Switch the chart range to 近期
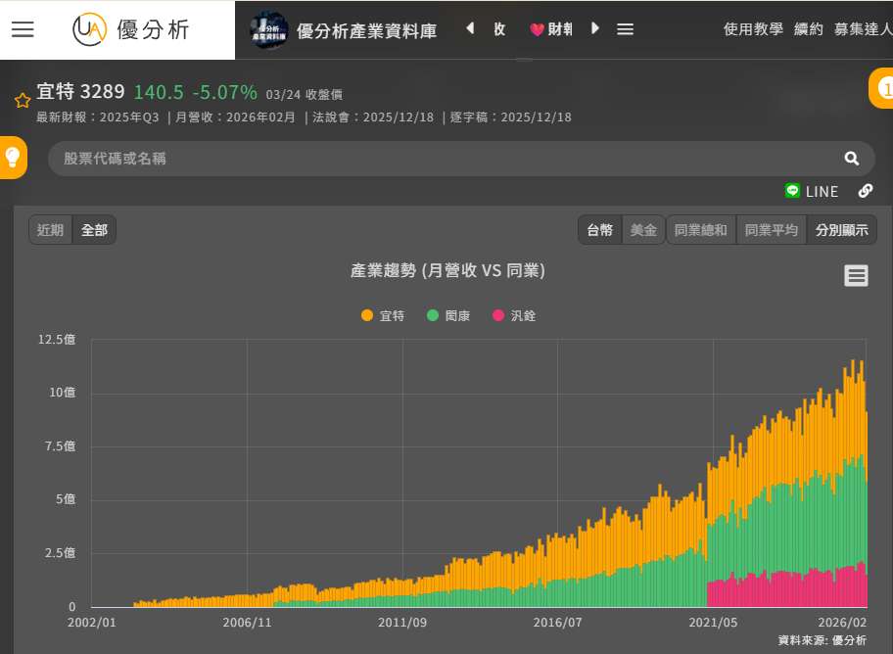This screenshot has width=893, height=654. 51,230
